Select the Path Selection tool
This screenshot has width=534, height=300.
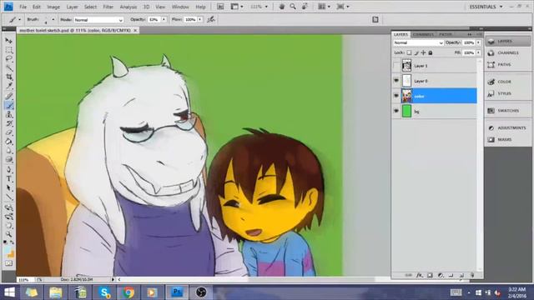[x=9, y=187]
